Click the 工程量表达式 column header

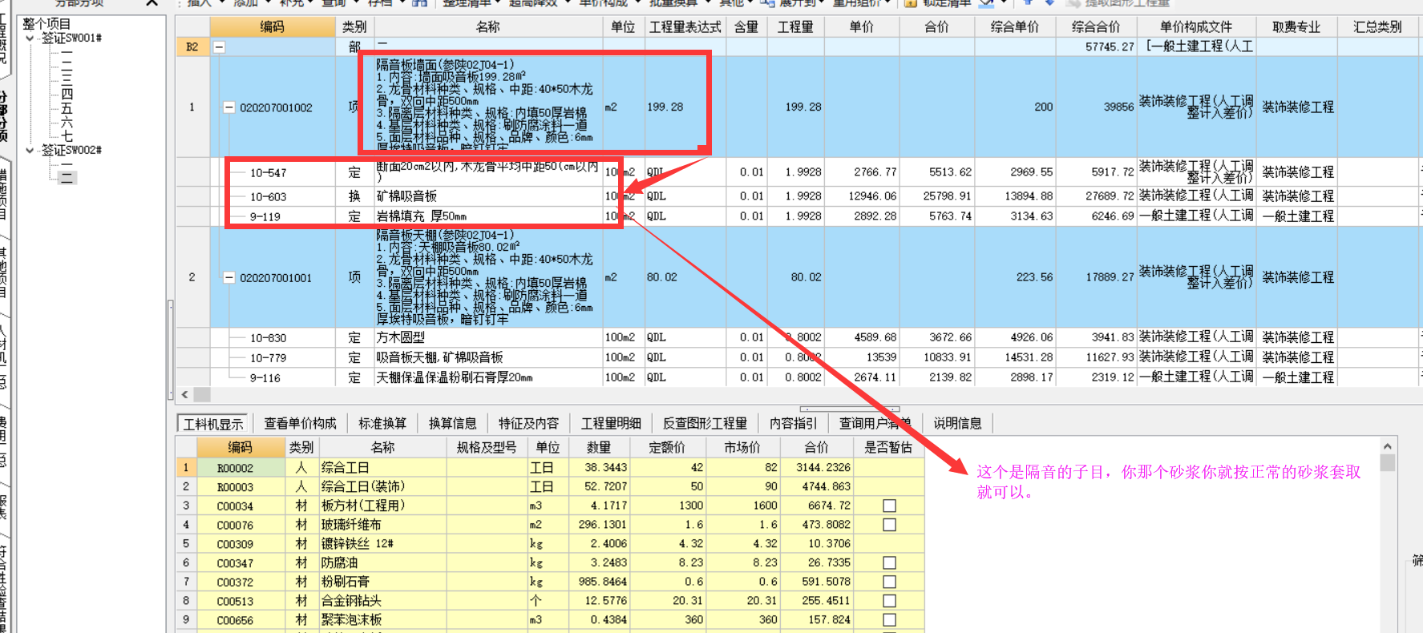click(x=685, y=26)
